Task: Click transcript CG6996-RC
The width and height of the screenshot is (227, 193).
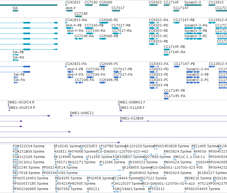Action: tap(109, 20)
